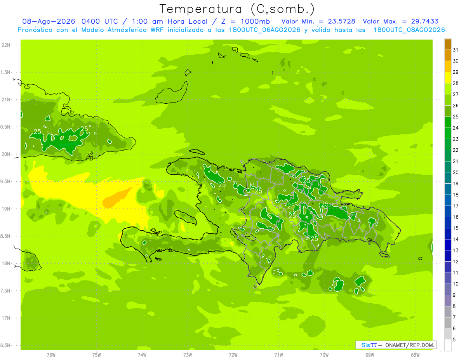Click the yellow legend swatch between 28 and 29

coord(448,78)
